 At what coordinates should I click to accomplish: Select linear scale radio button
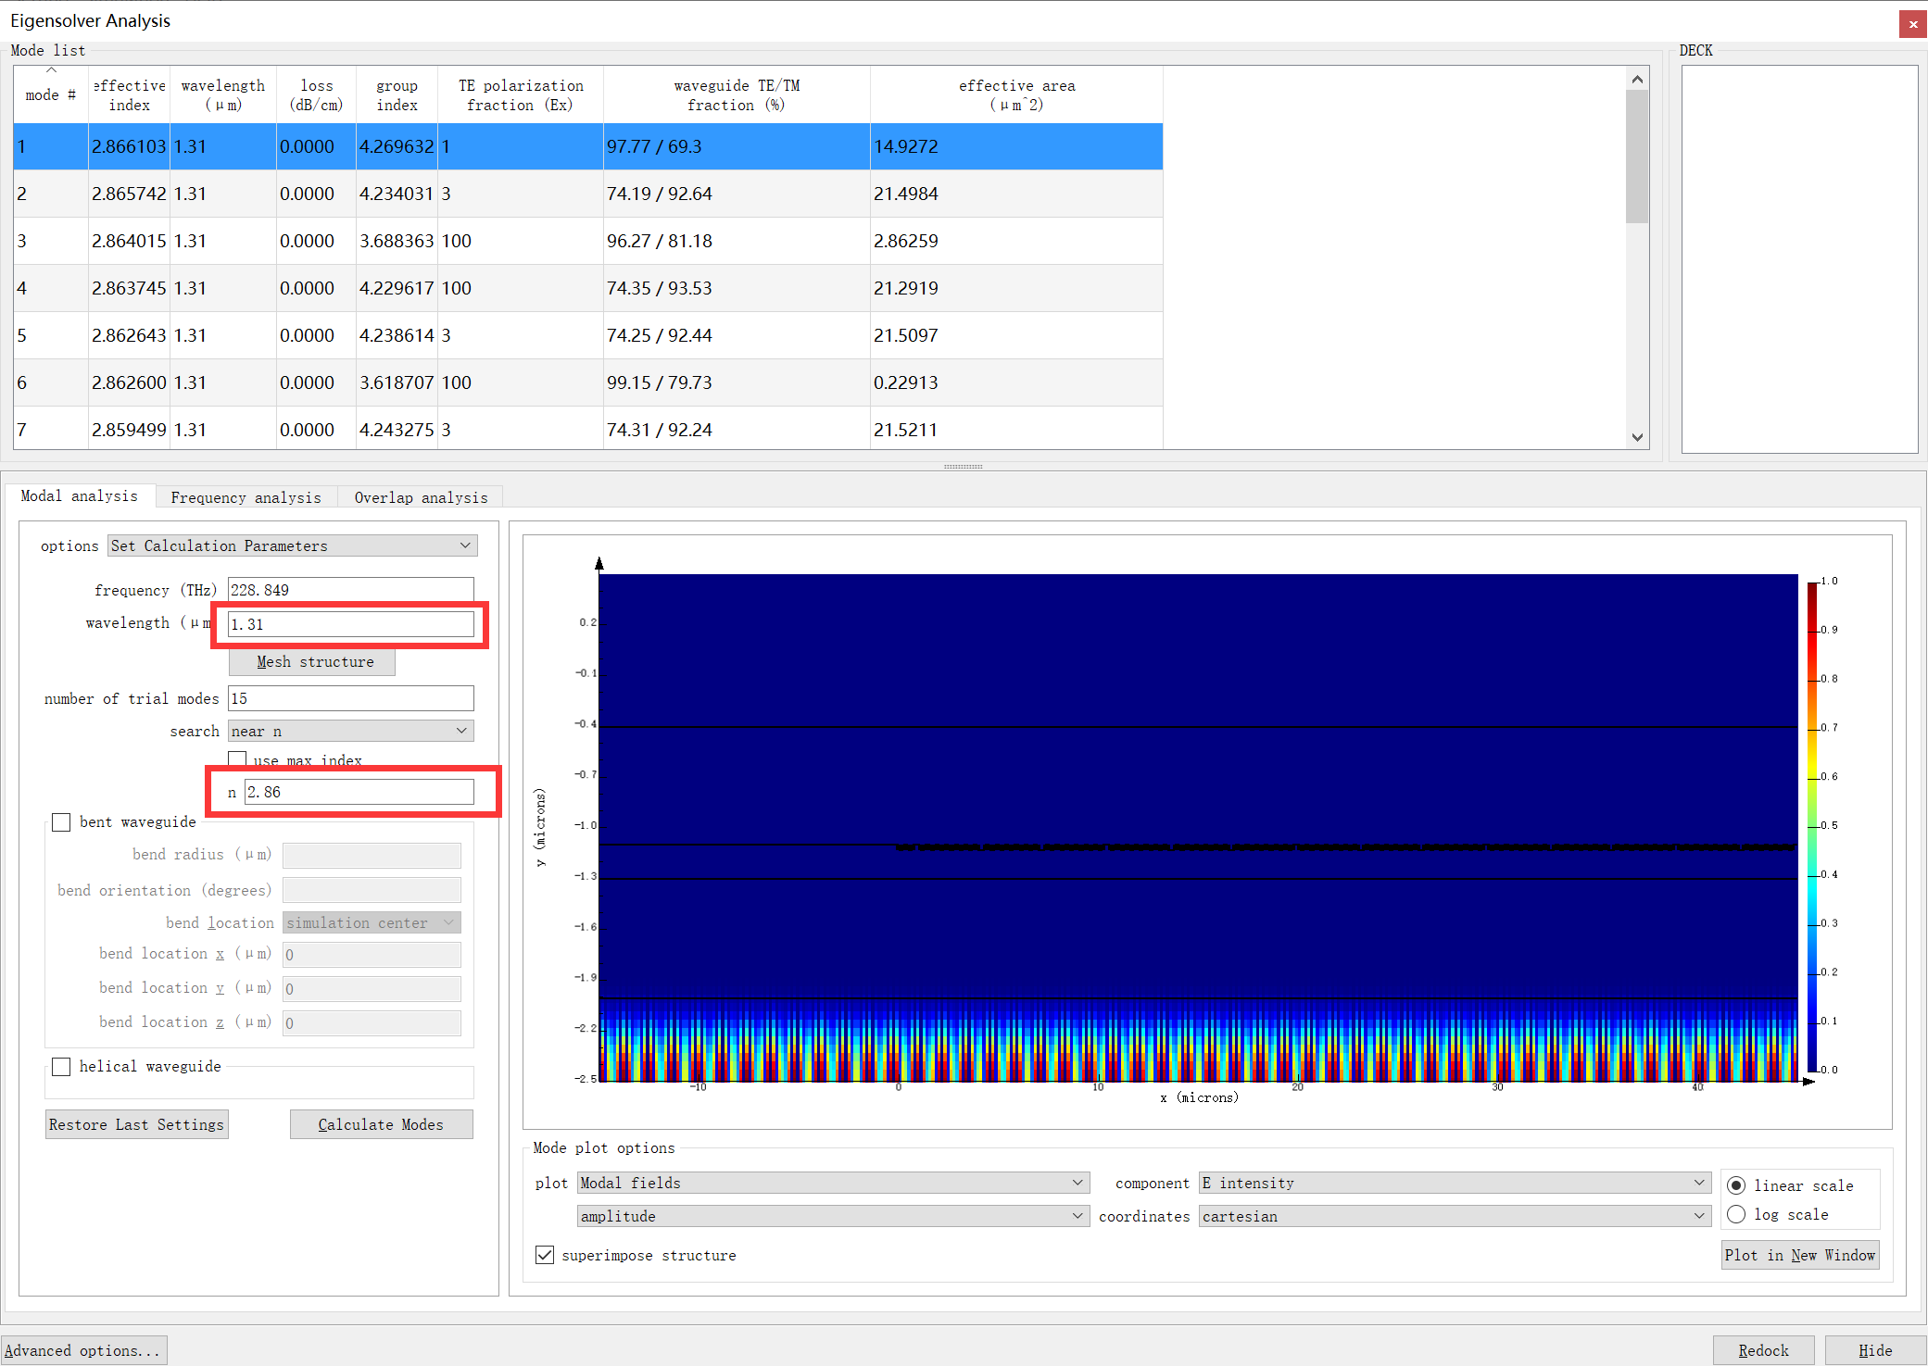(1736, 1185)
